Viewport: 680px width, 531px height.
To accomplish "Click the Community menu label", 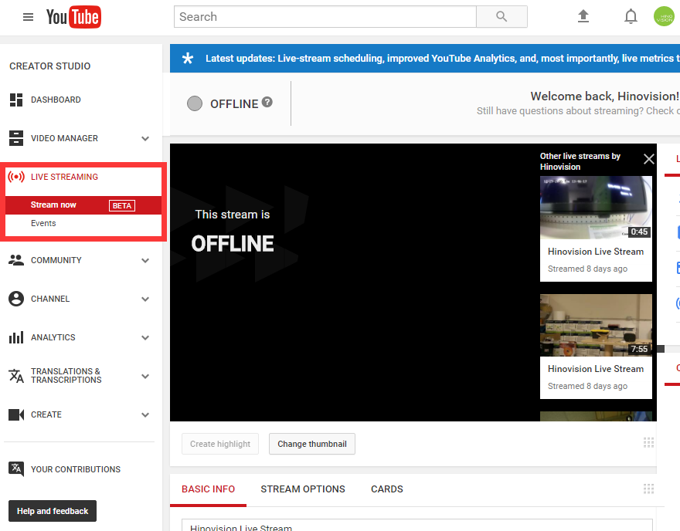I will tap(56, 260).
